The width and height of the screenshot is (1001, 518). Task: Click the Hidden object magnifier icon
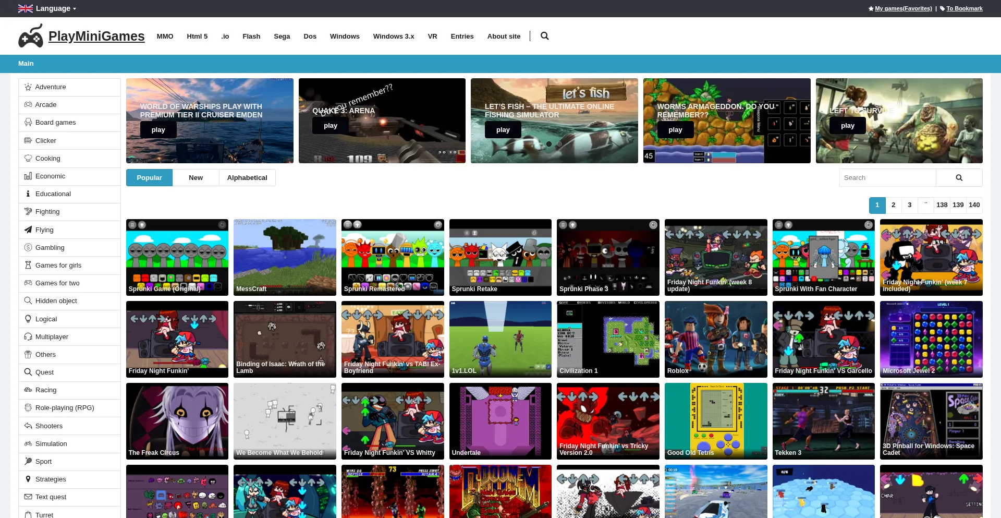(x=28, y=301)
